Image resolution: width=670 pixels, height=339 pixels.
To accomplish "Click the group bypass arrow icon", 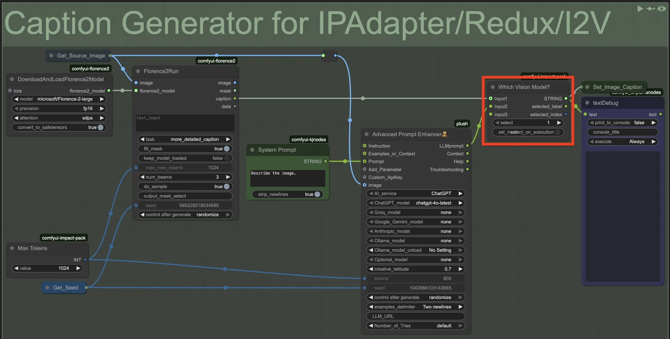I will pyautogui.click(x=651, y=9).
